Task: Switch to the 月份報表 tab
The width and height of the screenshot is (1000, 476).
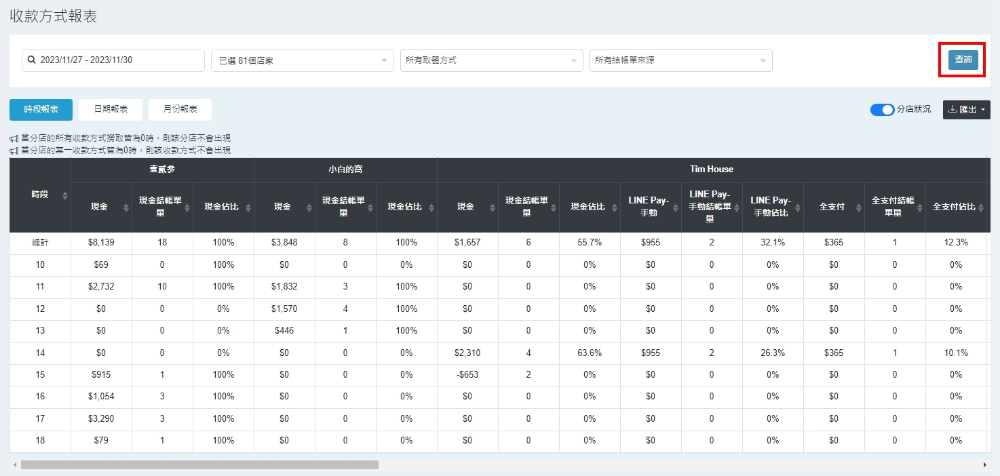Action: tap(180, 109)
